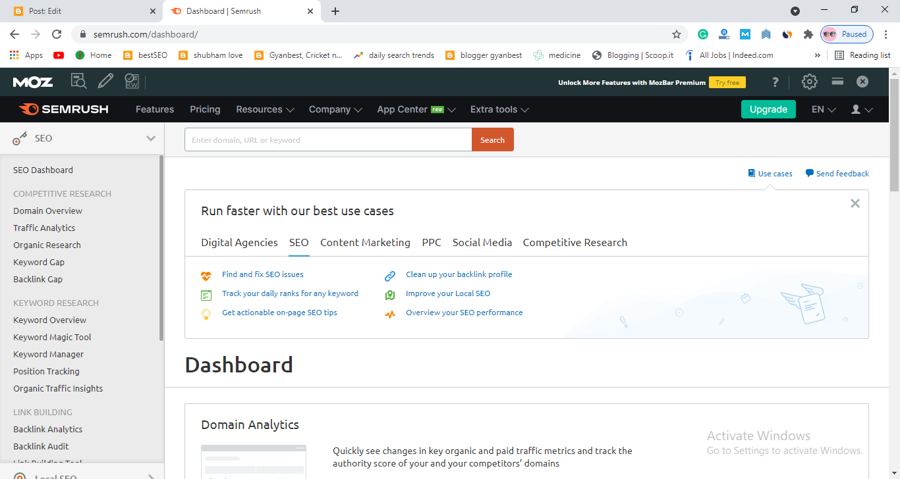The width and height of the screenshot is (900, 479).
Task: Click the map pin icon beside Local SEO
Action: pyautogui.click(x=390, y=295)
